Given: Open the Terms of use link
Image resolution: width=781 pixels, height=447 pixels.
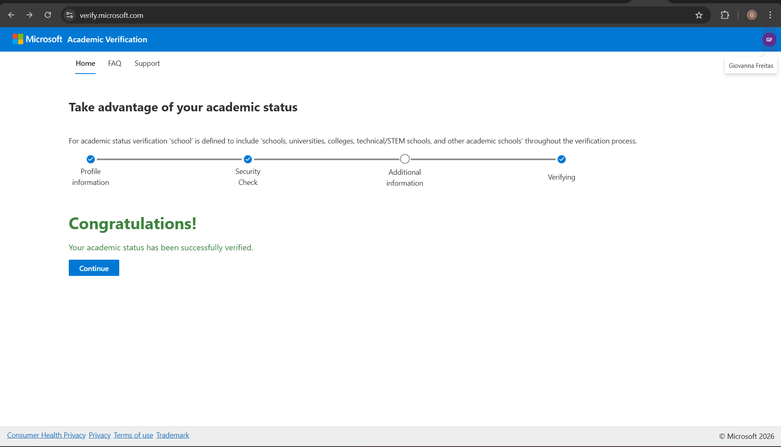Looking at the screenshot, I should [133, 435].
